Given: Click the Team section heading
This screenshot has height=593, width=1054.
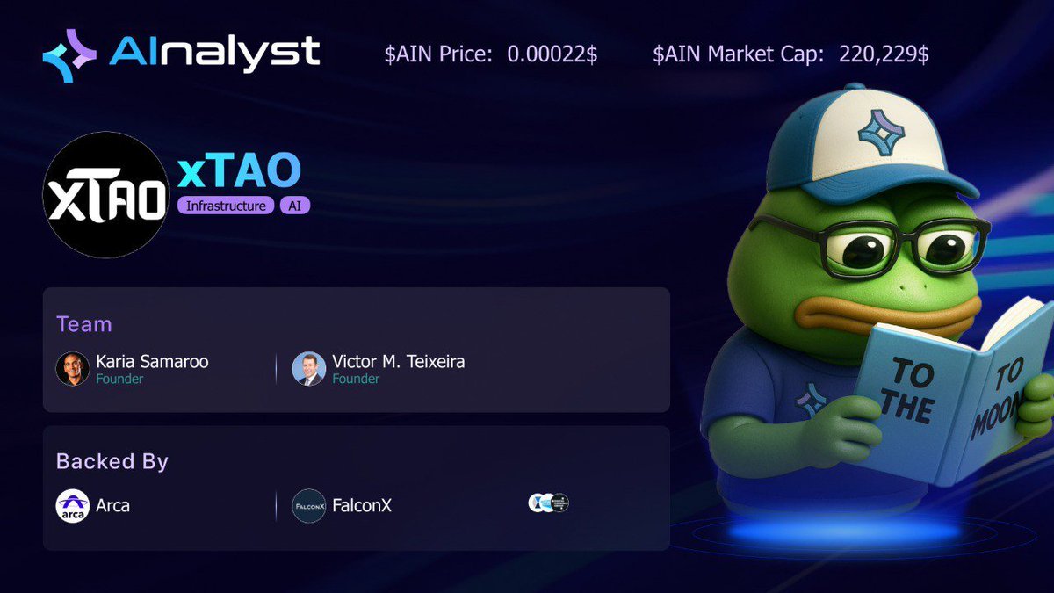Looking at the screenshot, I should [x=84, y=324].
